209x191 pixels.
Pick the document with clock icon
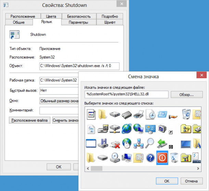(x=150, y=114)
